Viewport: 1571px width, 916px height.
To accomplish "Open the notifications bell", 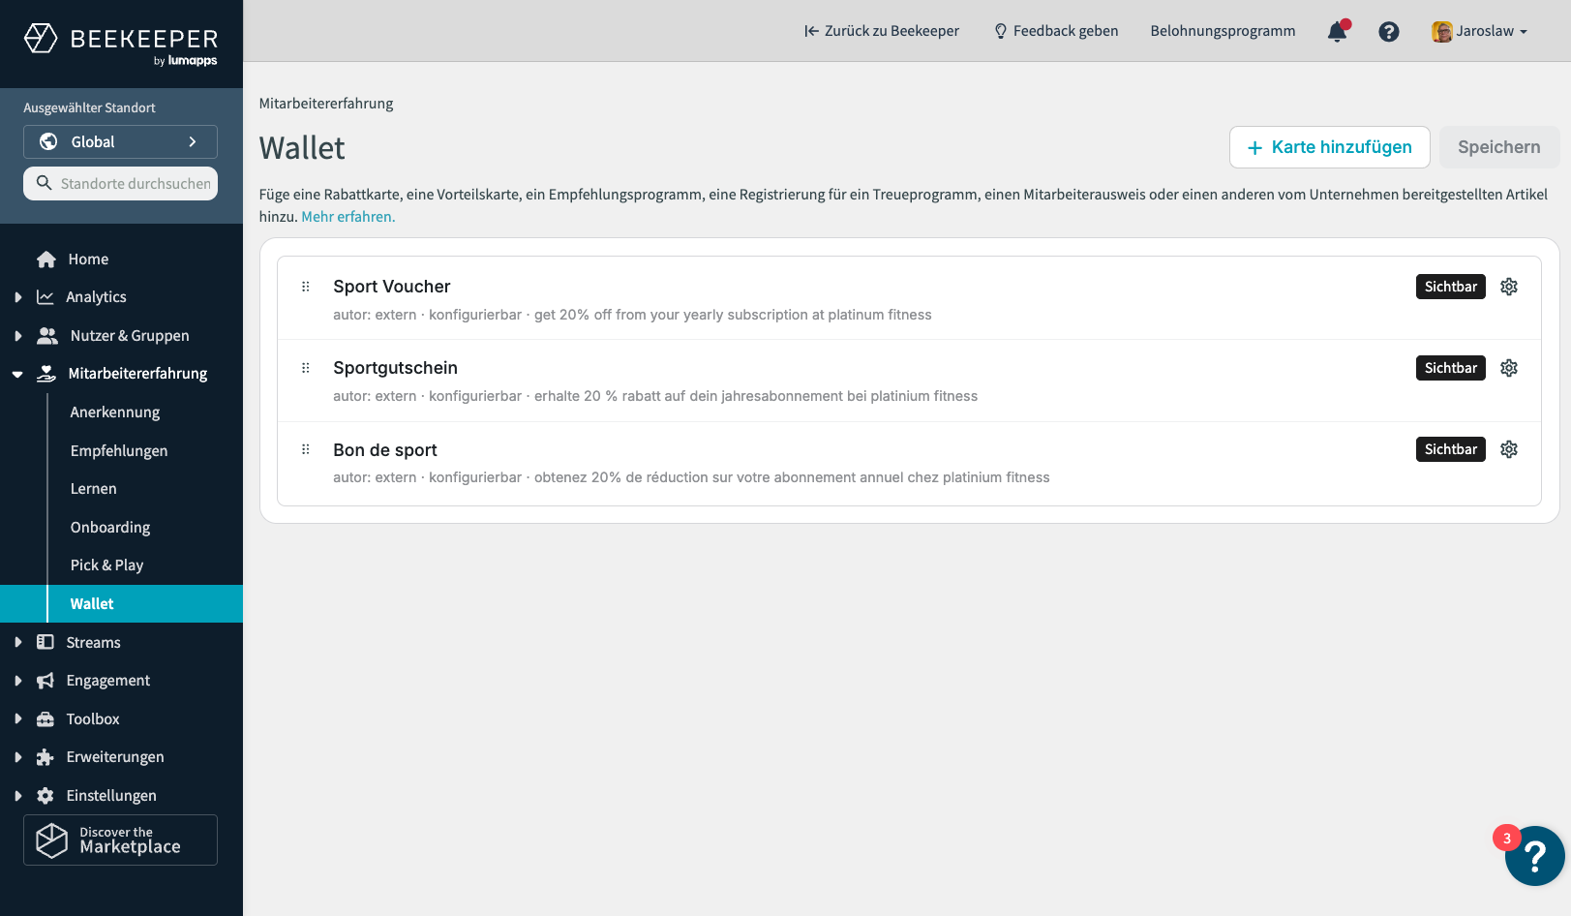I will [1338, 31].
